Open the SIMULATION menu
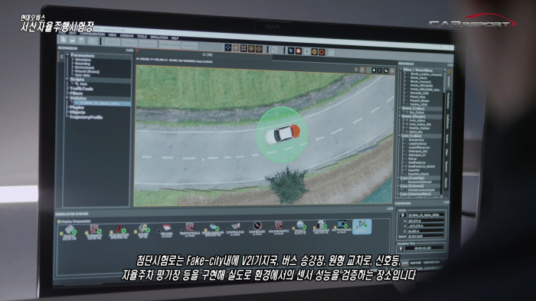The height and width of the screenshot is (301, 536). click(x=159, y=38)
